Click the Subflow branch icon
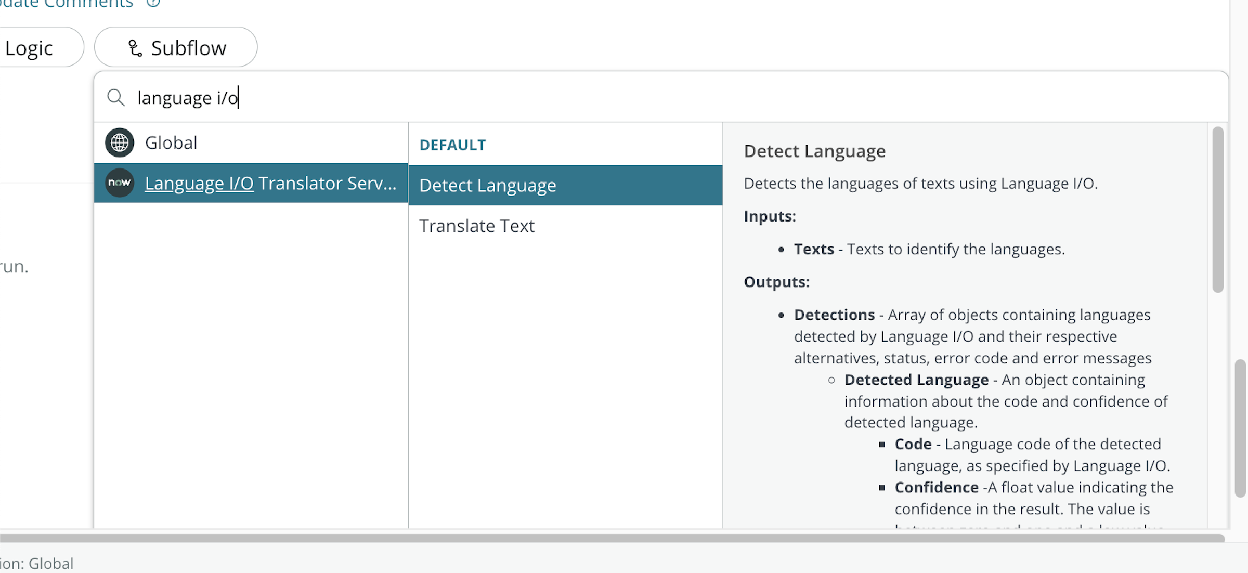The image size is (1248, 573). pyautogui.click(x=135, y=48)
